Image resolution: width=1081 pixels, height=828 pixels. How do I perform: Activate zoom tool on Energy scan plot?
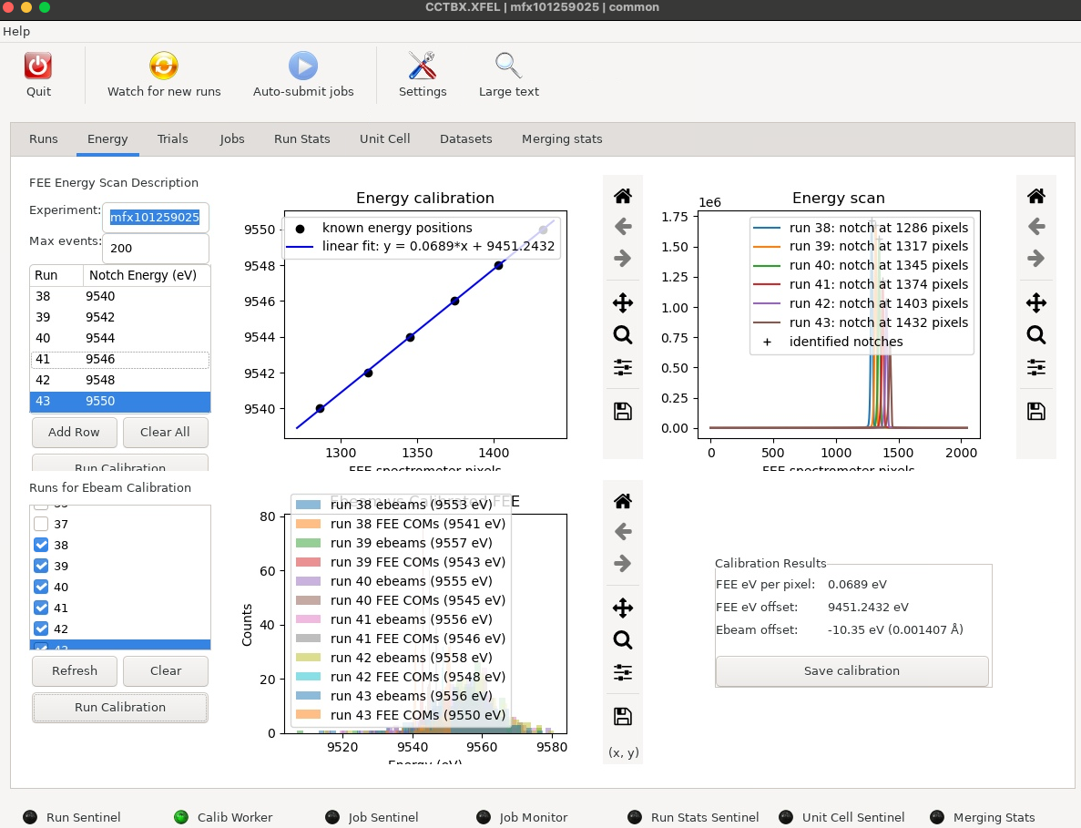(x=1036, y=335)
